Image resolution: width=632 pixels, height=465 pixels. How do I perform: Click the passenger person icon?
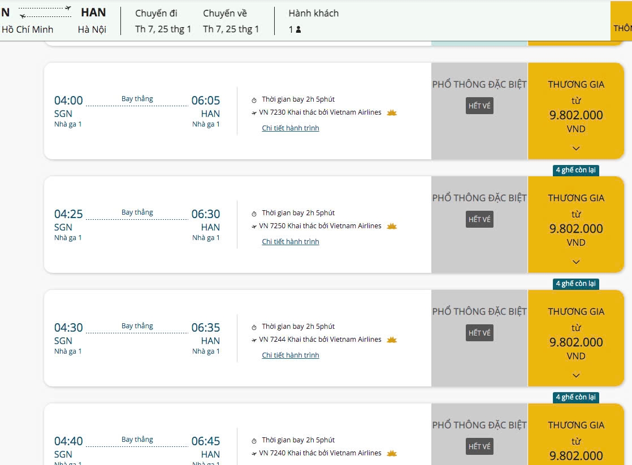pyautogui.click(x=298, y=29)
